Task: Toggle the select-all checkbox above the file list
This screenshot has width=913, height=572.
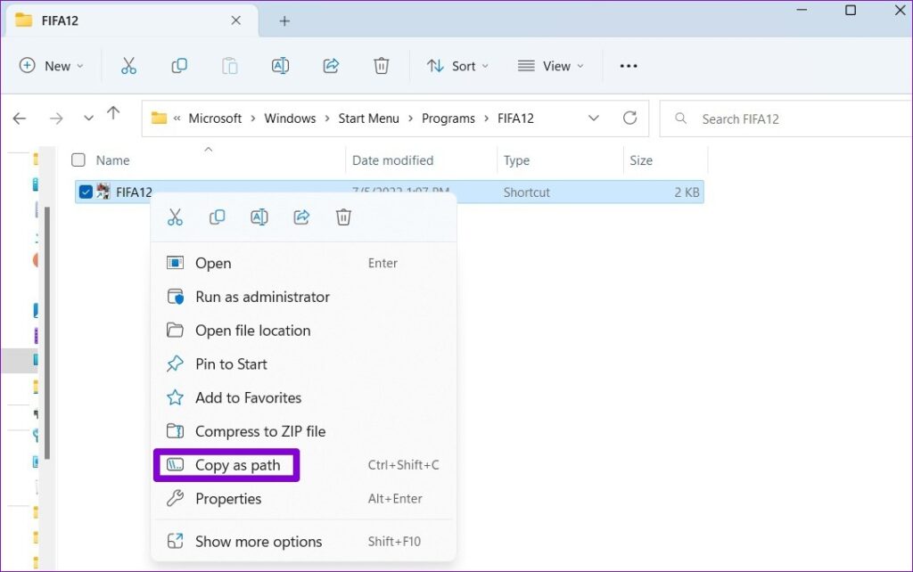Action: pyautogui.click(x=78, y=159)
